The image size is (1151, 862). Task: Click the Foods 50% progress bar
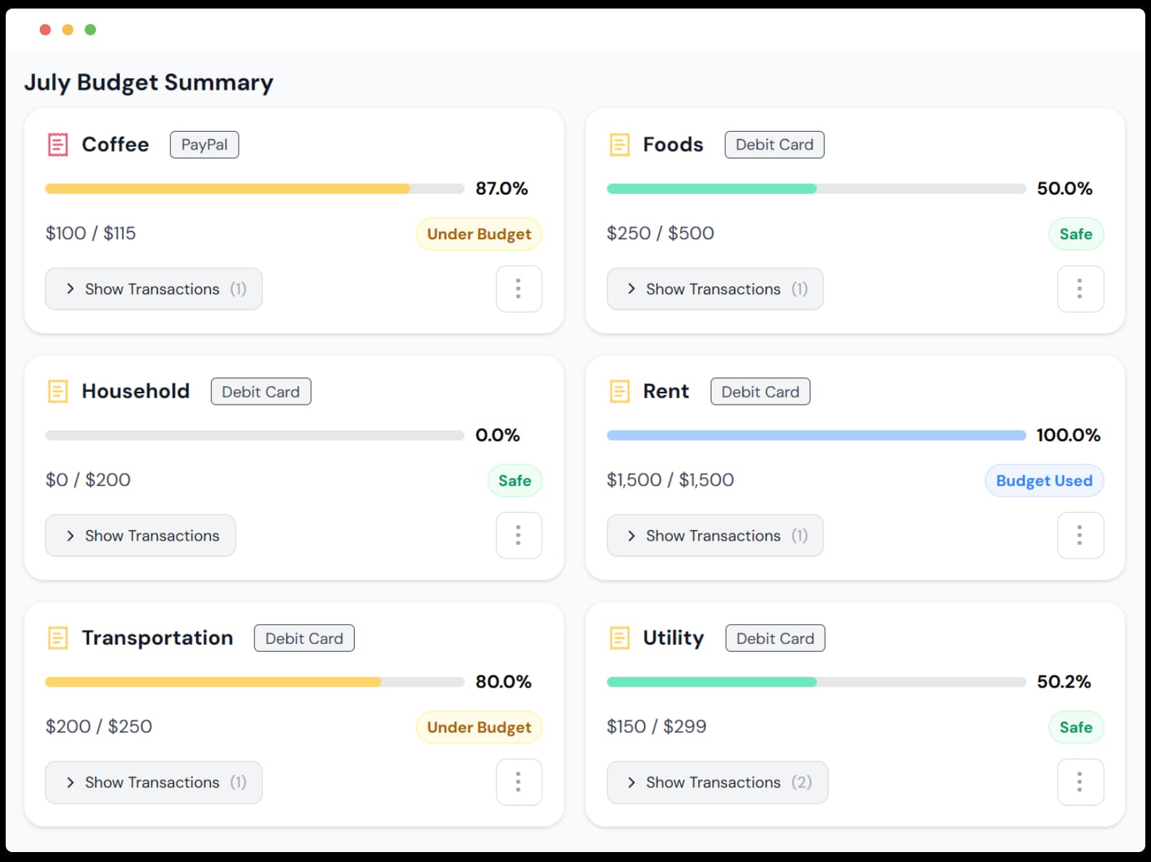816,189
